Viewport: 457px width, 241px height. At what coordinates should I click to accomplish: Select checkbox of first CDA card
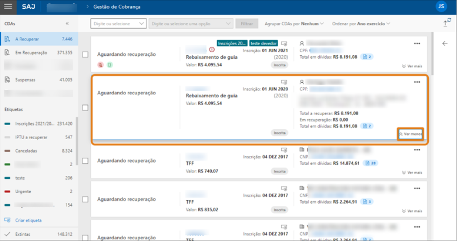click(85, 54)
